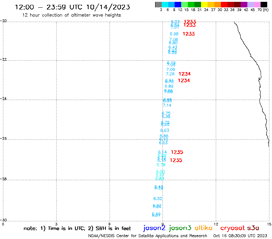Click the 'jason2' satellite legend label
The height and width of the screenshot is (239, 272).
(154, 228)
